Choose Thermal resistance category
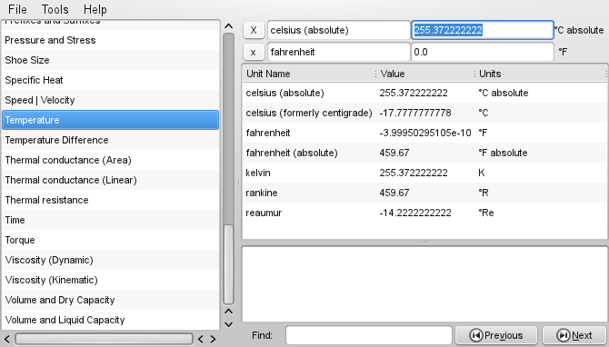Viewport: 609px width, 347px height. point(110,200)
